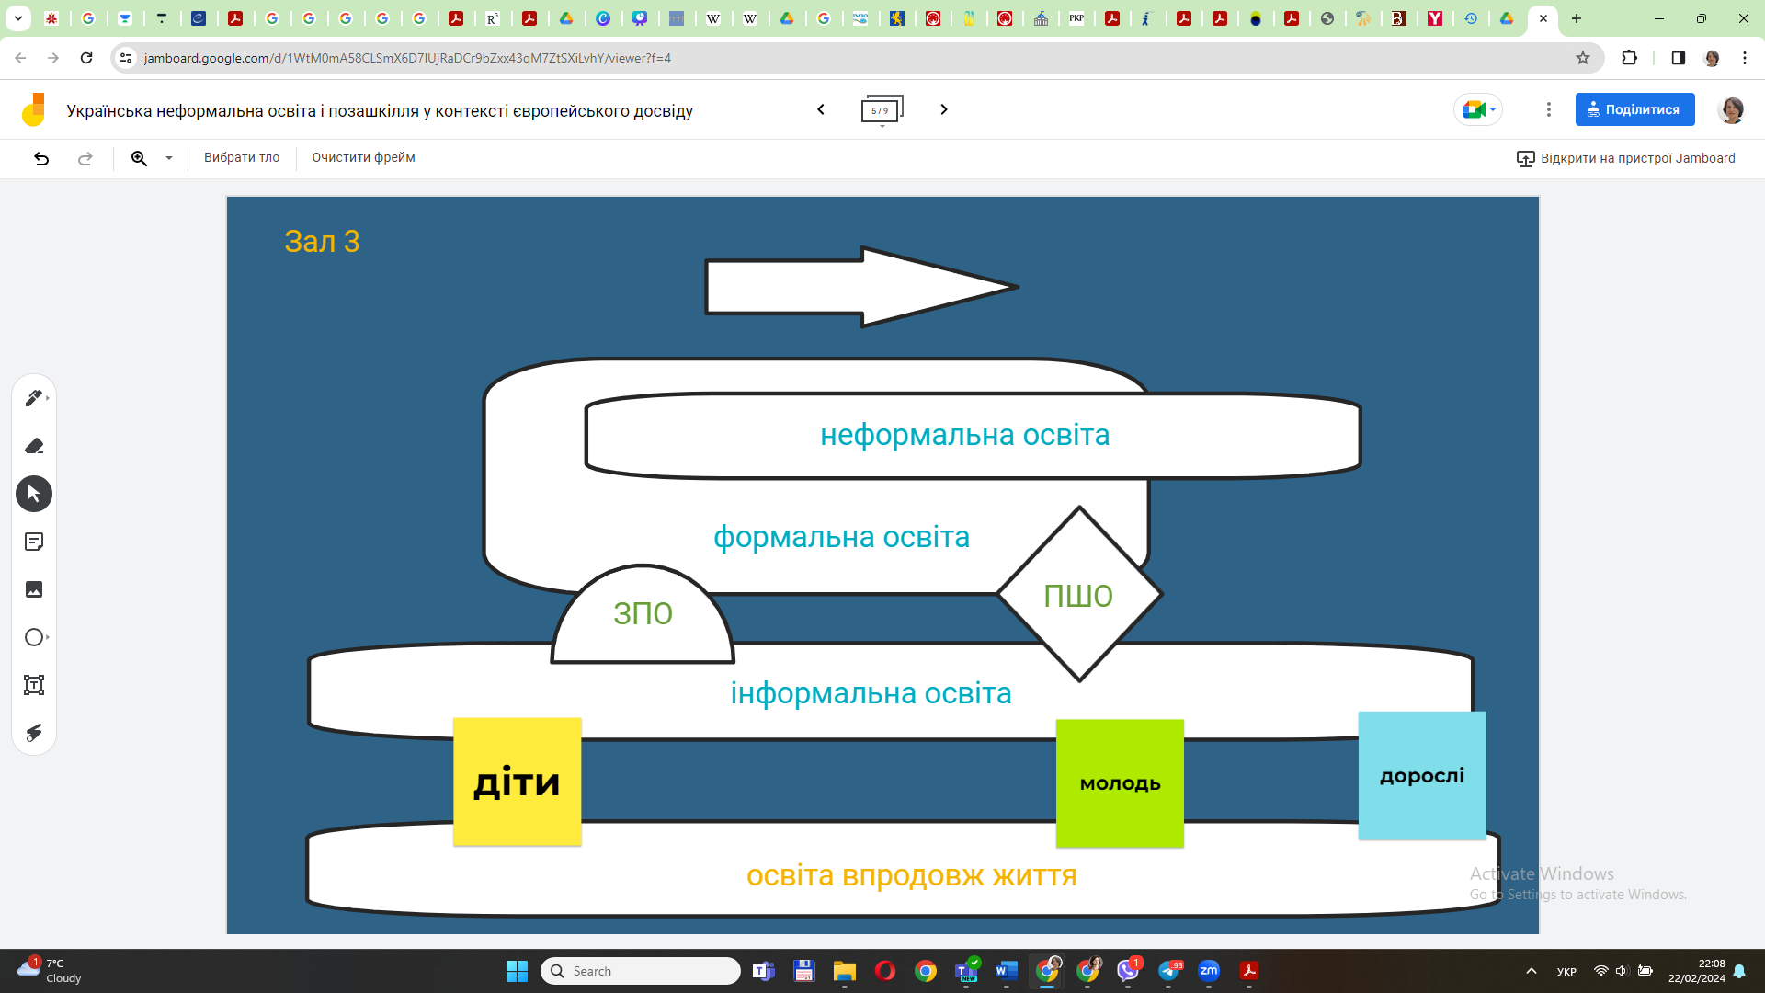Screen dimensions: 1765x993
Task: Undo the last action
Action: pos(41,158)
